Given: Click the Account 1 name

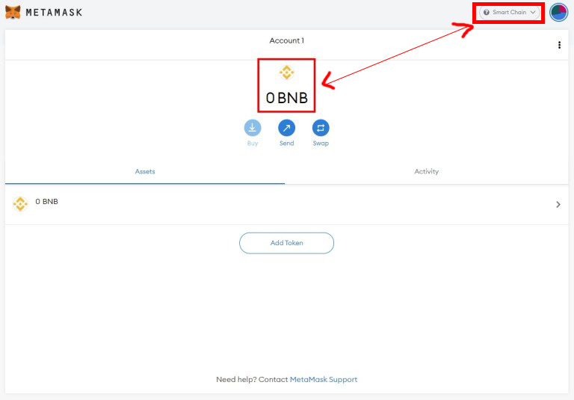Looking at the screenshot, I should (287, 40).
